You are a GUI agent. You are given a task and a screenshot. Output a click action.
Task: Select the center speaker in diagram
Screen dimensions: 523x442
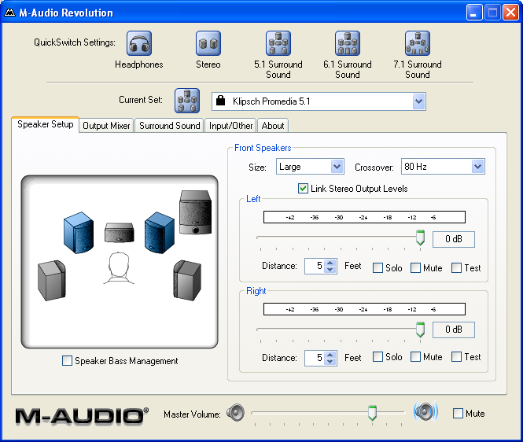pyautogui.click(x=119, y=232)
